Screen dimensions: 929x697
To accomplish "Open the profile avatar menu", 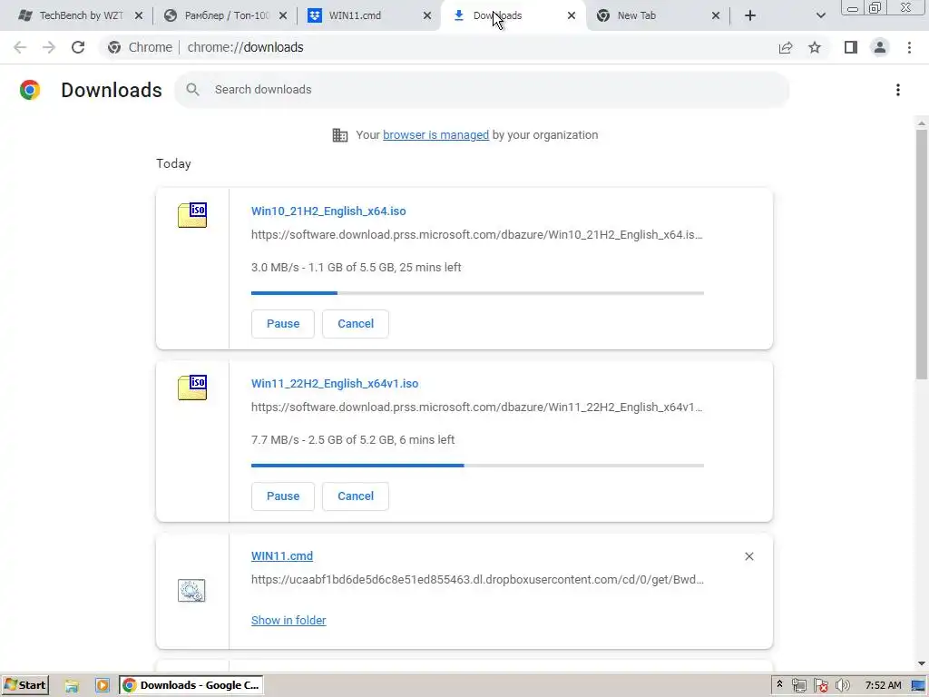I will [x=880, y=47].
